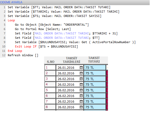Open calendar picker in row 2
Image resolution: width=152 pixels, height=115 pixels.
click(x=81, y=73)
